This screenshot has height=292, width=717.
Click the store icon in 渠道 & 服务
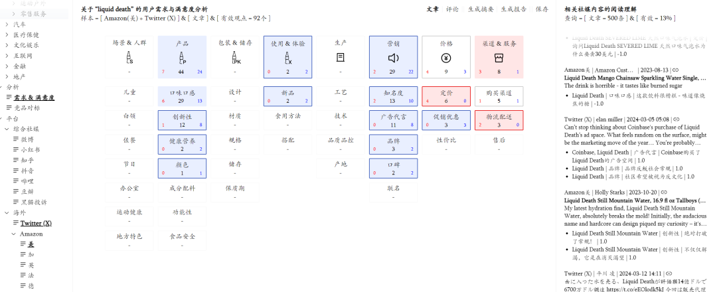pos(499,58)
